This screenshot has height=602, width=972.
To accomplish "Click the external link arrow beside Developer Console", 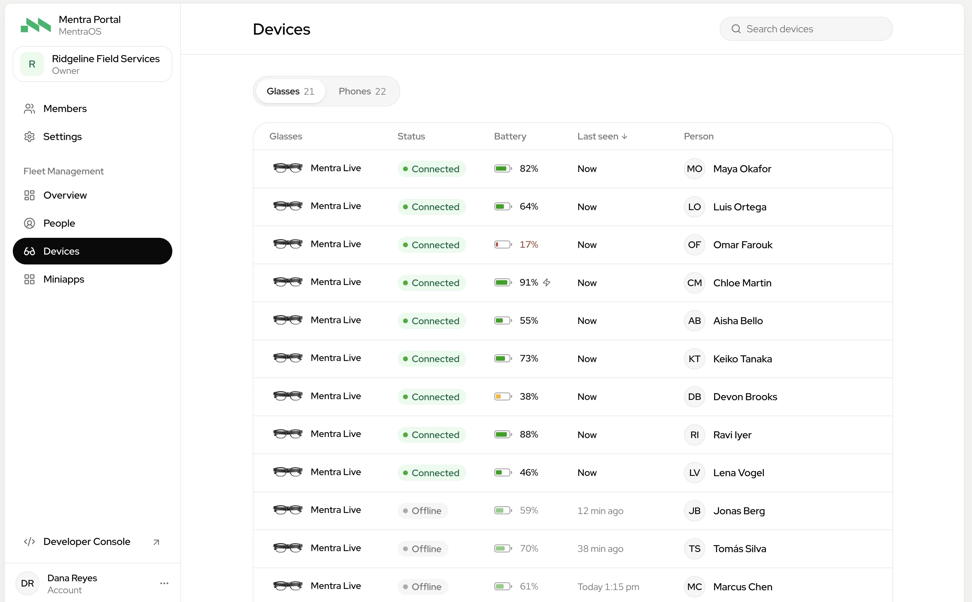I will pyautogui.click(x=156, y=542).
